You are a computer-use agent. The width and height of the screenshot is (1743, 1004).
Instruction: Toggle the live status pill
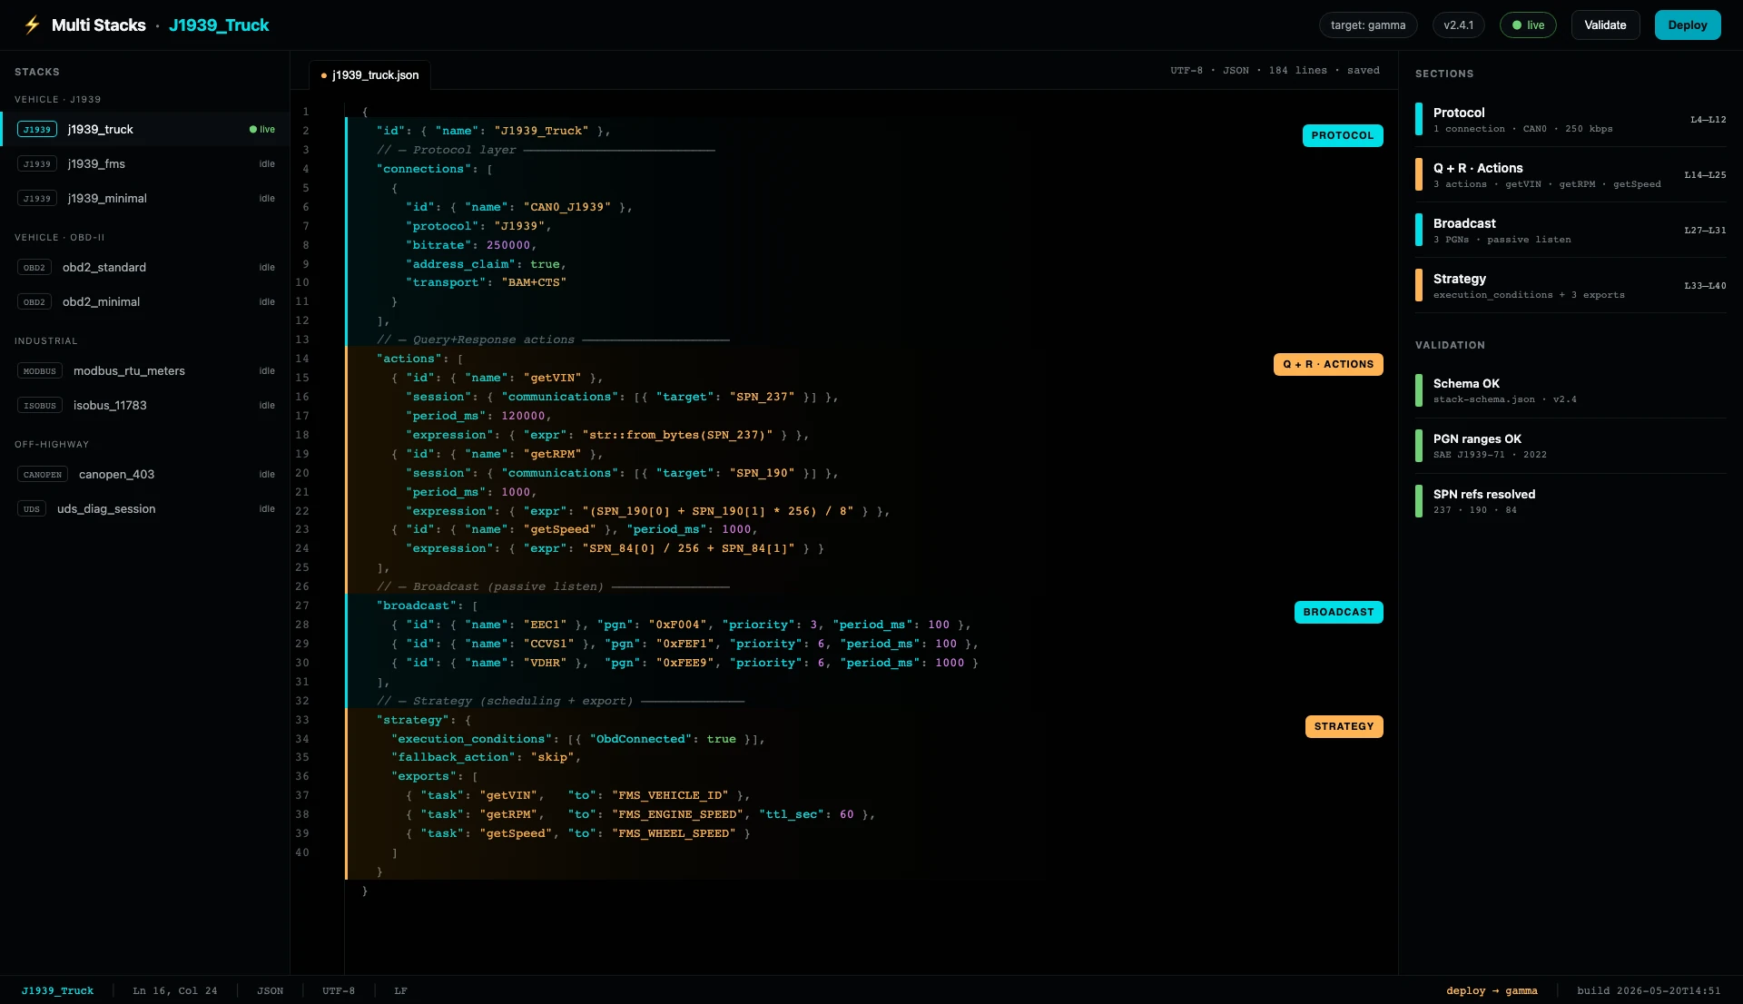1528,25
